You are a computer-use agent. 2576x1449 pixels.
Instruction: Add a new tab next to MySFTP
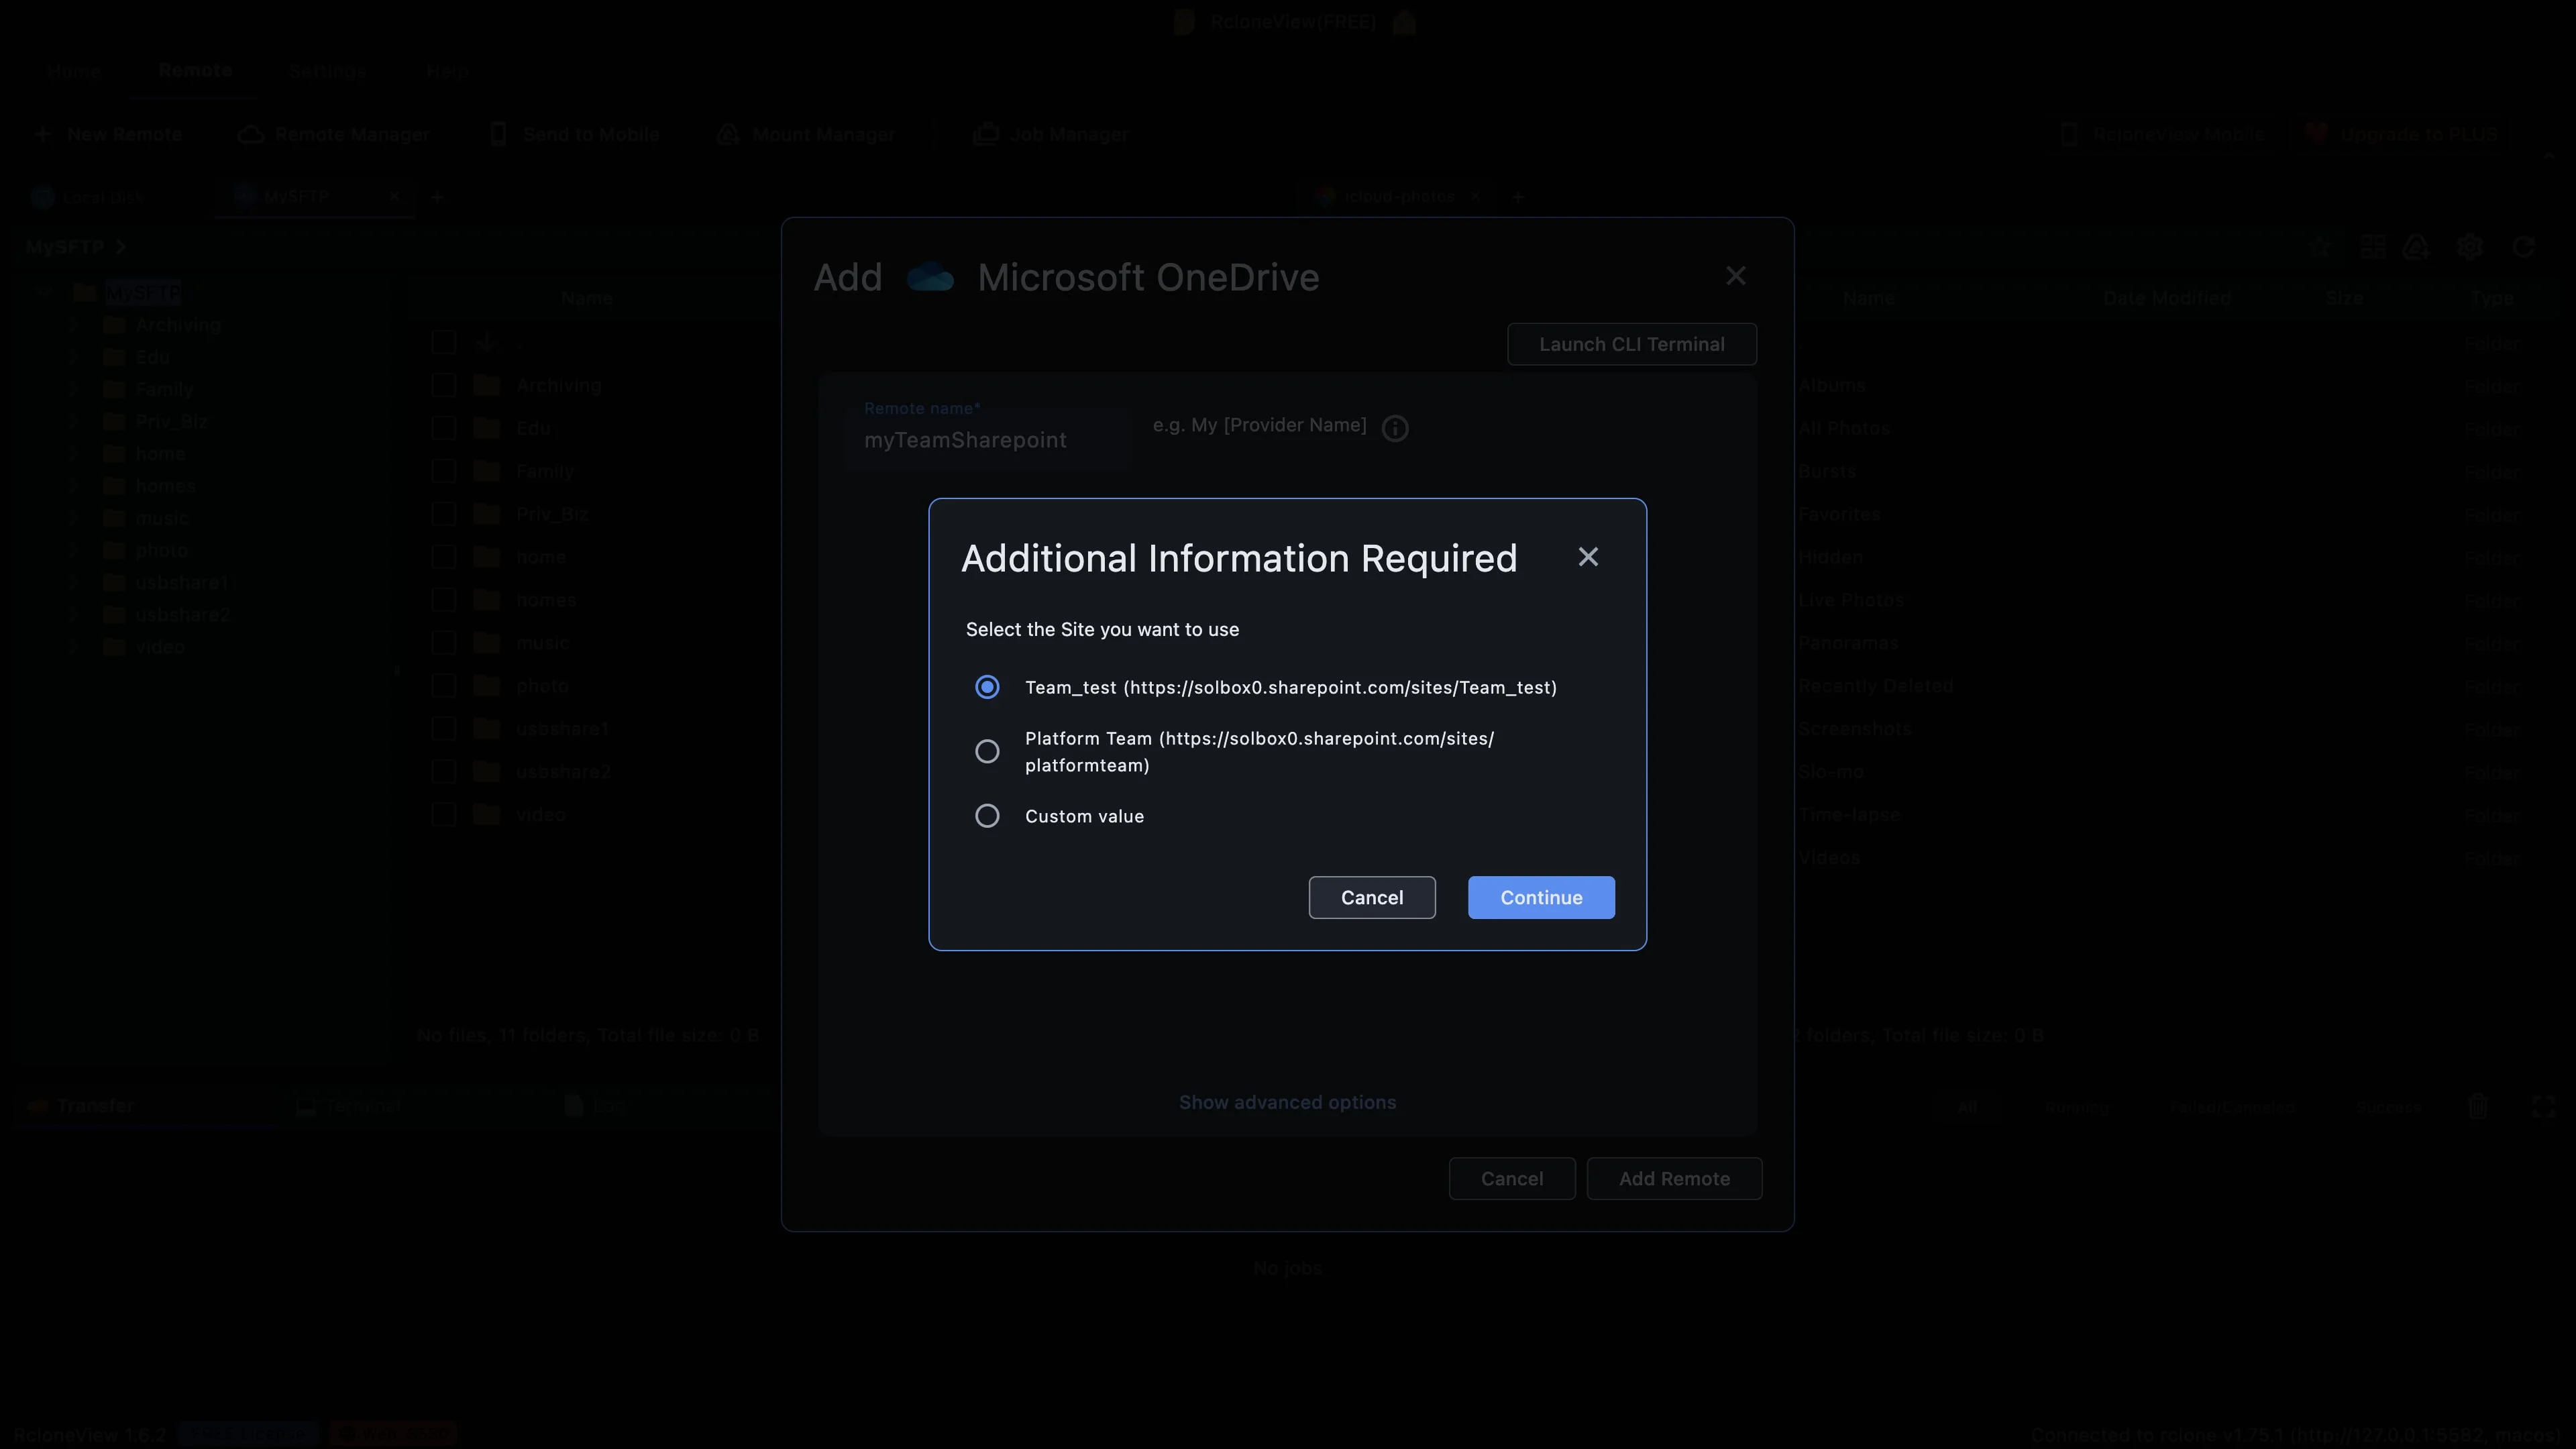437,197
